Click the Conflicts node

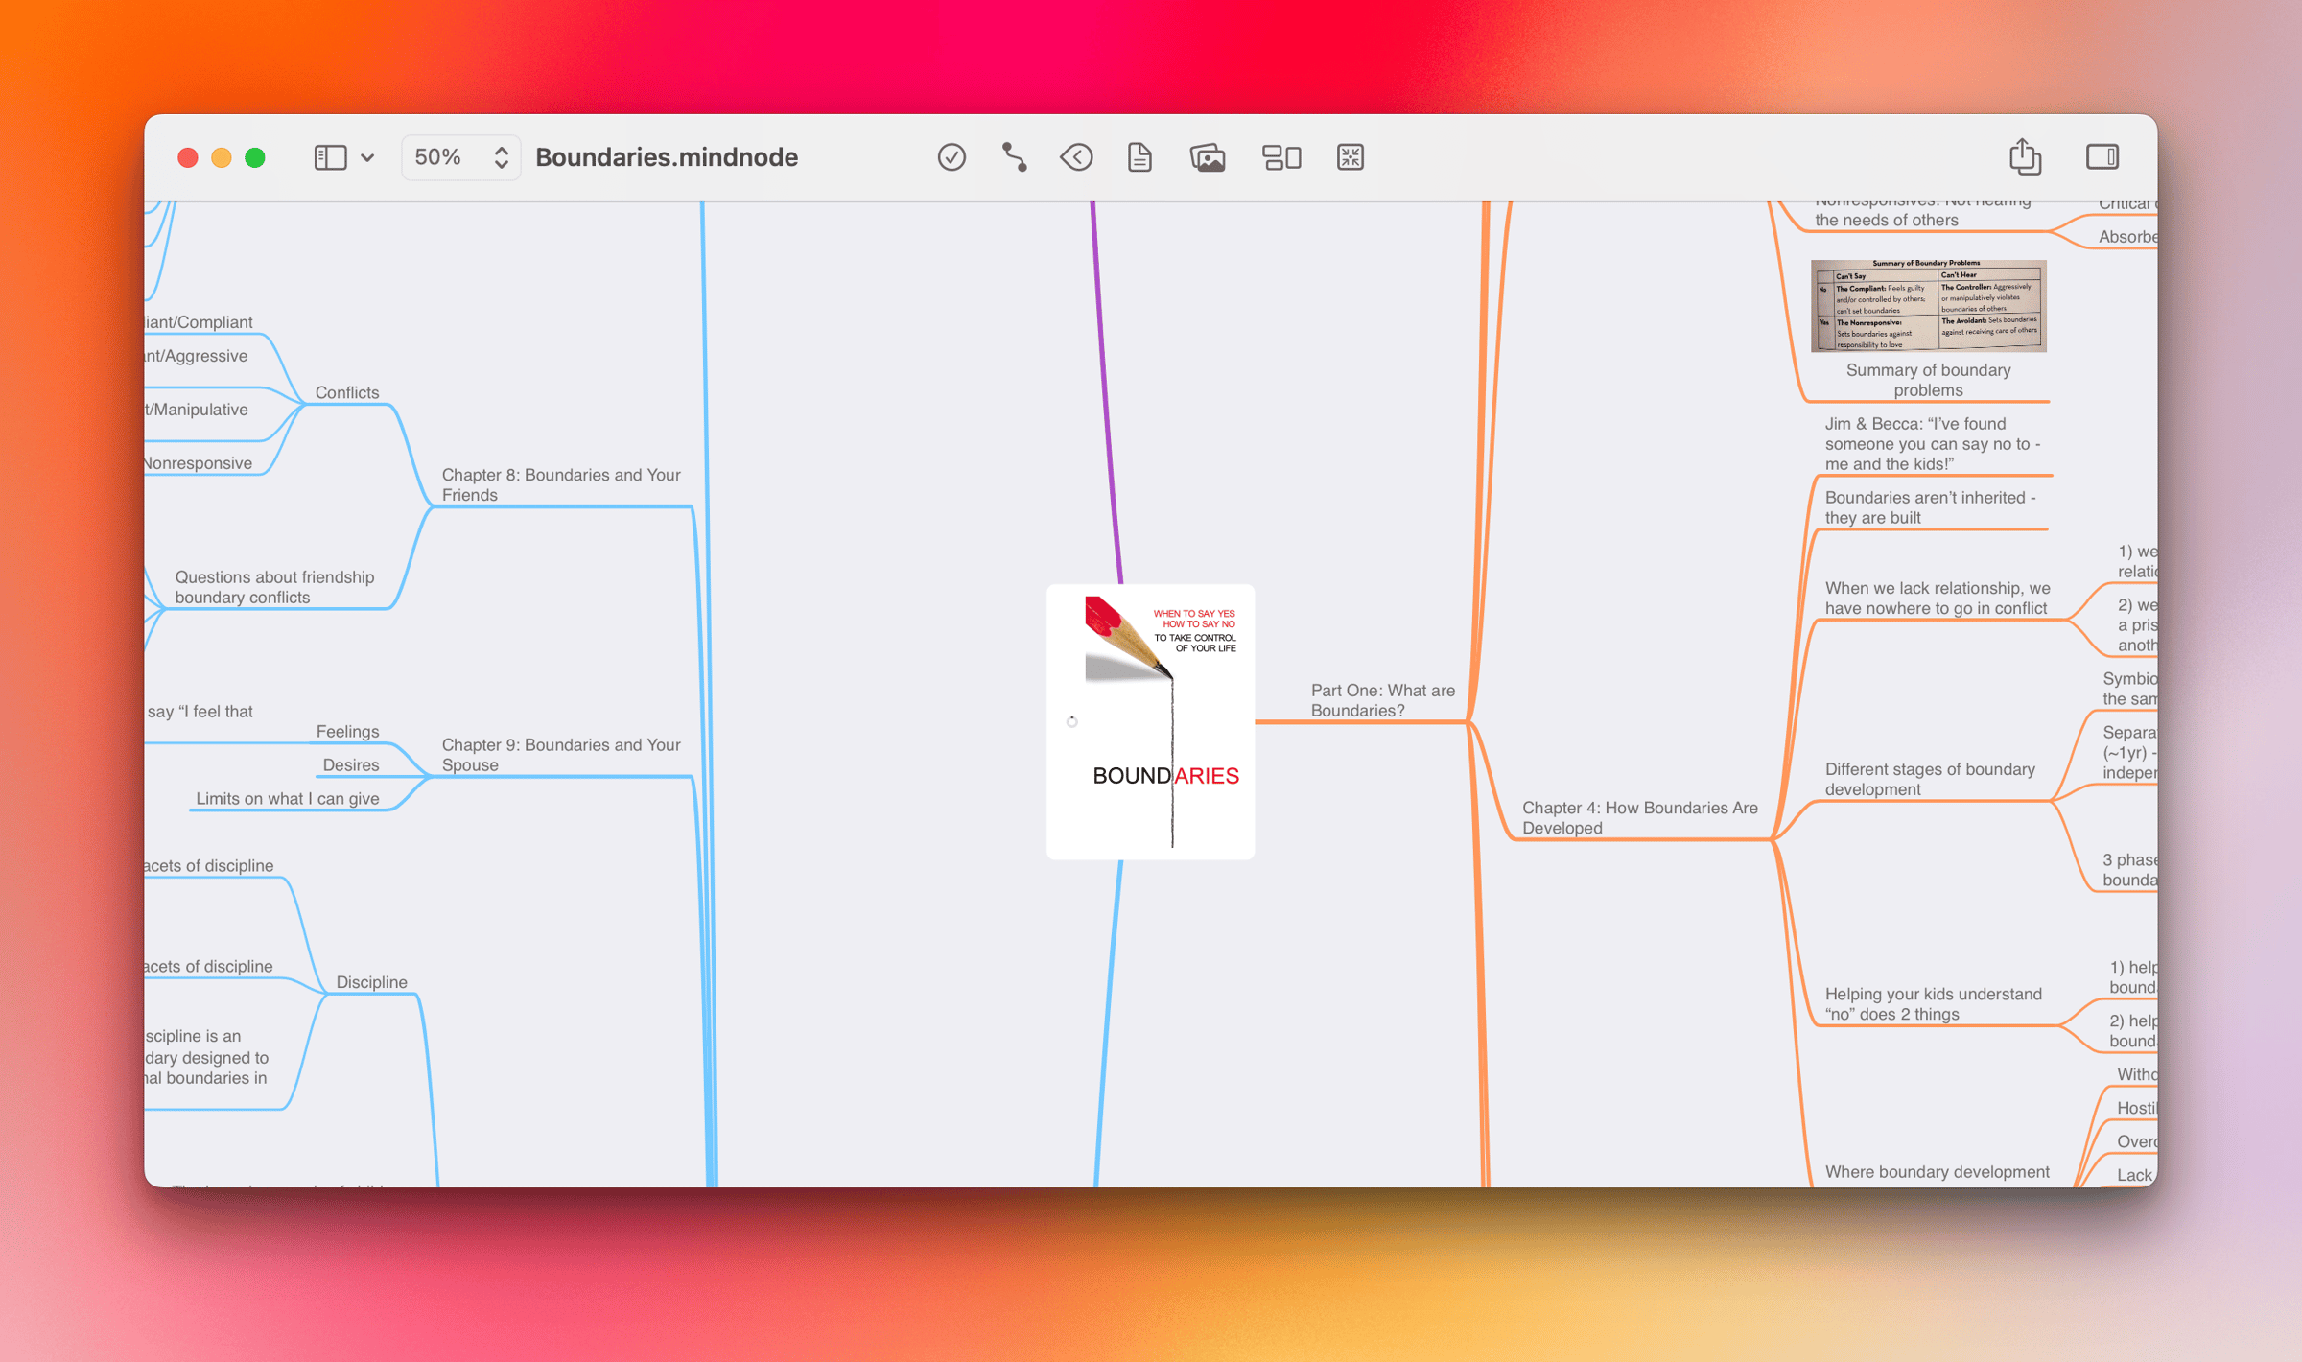pyautogui.click(x=347, y=392)
